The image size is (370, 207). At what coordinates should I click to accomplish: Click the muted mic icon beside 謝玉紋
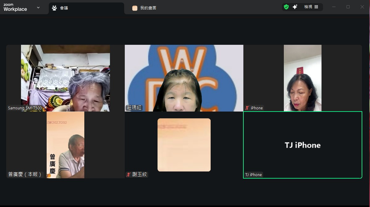[x=128, y=175]
